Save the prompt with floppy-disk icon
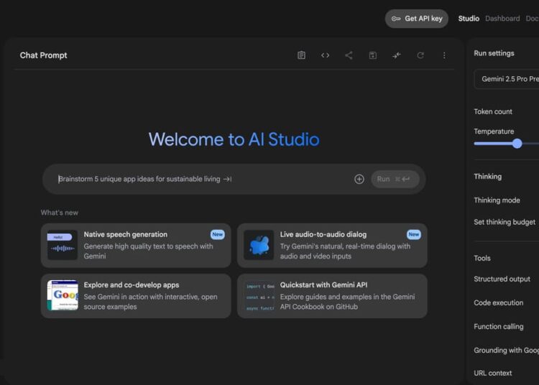The width and height of the screenshot is (539, 385). click(x=372, y=55)
